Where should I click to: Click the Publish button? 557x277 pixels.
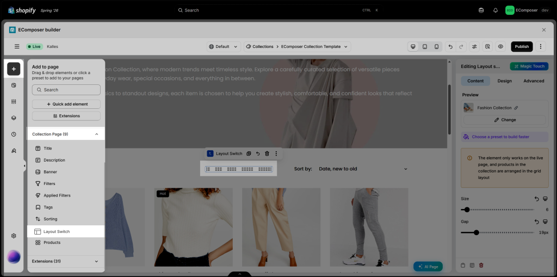pyautogui.click(x=522, y=47)
